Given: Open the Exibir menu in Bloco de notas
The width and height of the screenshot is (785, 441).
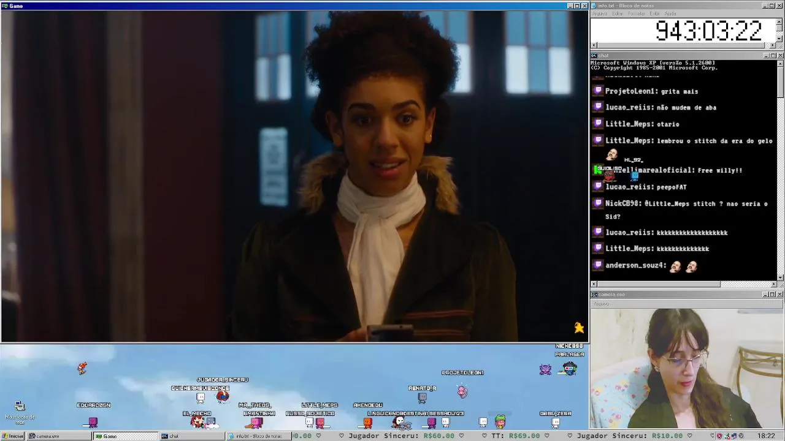Looking at the screenshot, I should coord(655,13).
